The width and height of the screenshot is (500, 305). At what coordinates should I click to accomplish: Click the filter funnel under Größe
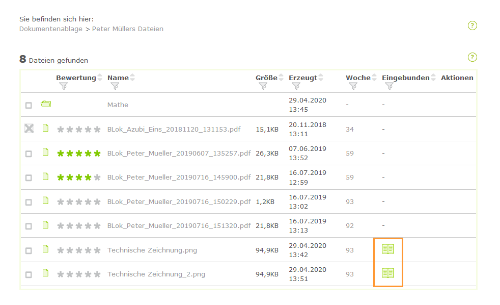pyautogui.click(x=263, y=86)
